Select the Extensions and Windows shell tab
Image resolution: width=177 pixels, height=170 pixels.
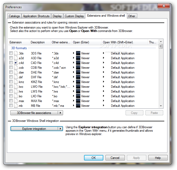pos(106,16)
